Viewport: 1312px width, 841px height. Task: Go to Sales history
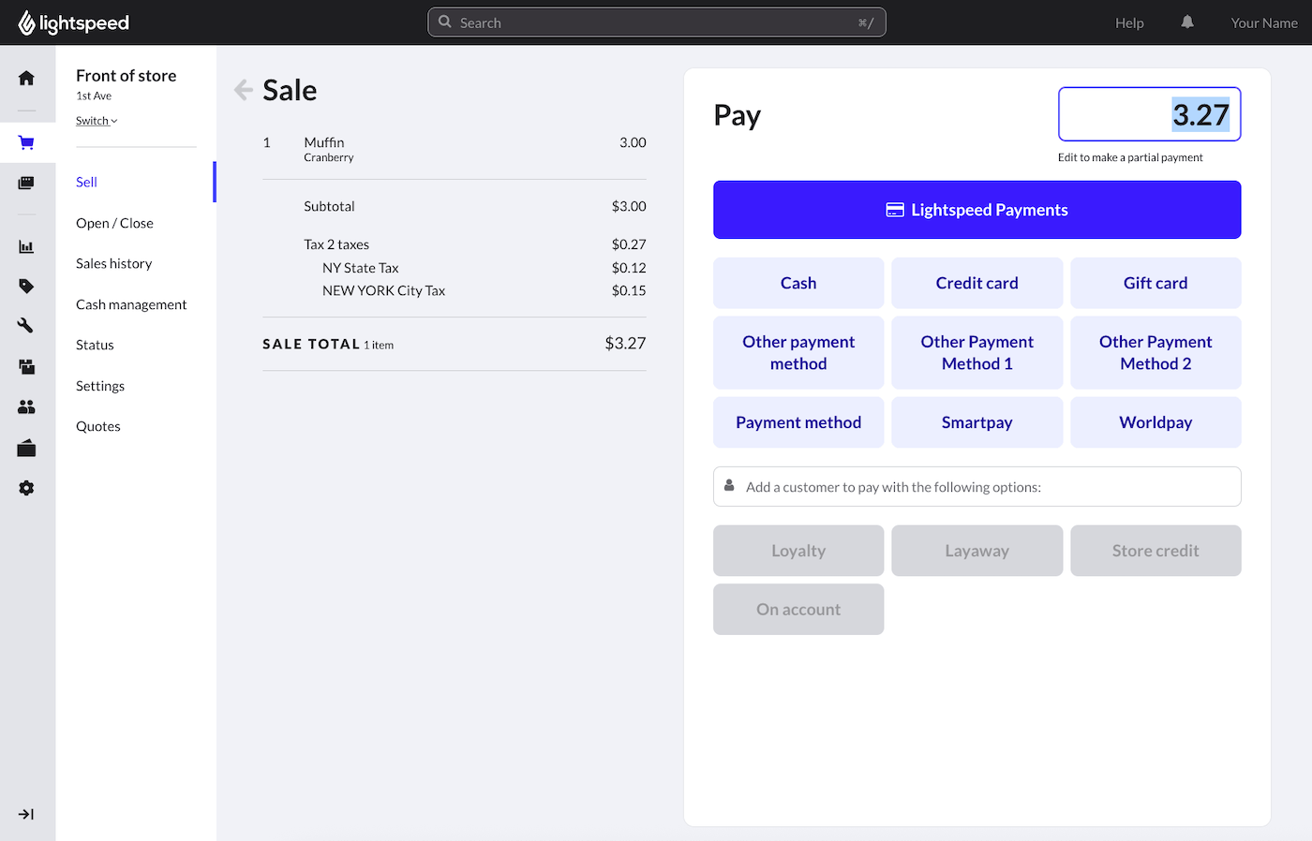[114, 263]
